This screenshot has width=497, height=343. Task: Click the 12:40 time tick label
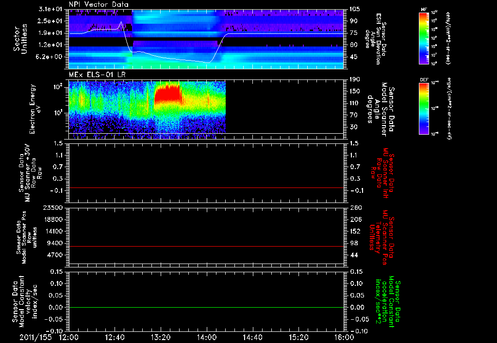[115, 337]
